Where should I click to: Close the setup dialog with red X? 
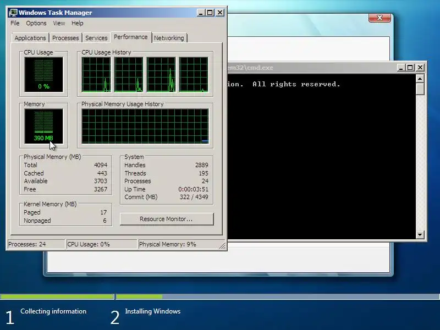380,18
